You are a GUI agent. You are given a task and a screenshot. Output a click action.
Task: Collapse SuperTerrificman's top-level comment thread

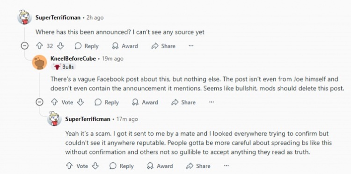pyautogui.click(x=24, y=46)
